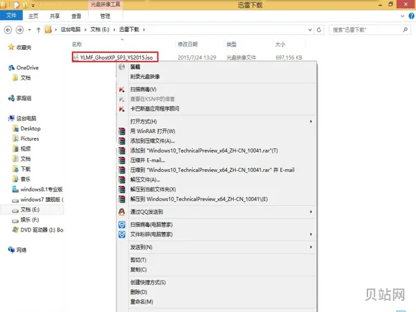Click WinRAR icon beside 解压文件(A)...
This screenshot has height=312, width=416.
(x=122, y=180)
